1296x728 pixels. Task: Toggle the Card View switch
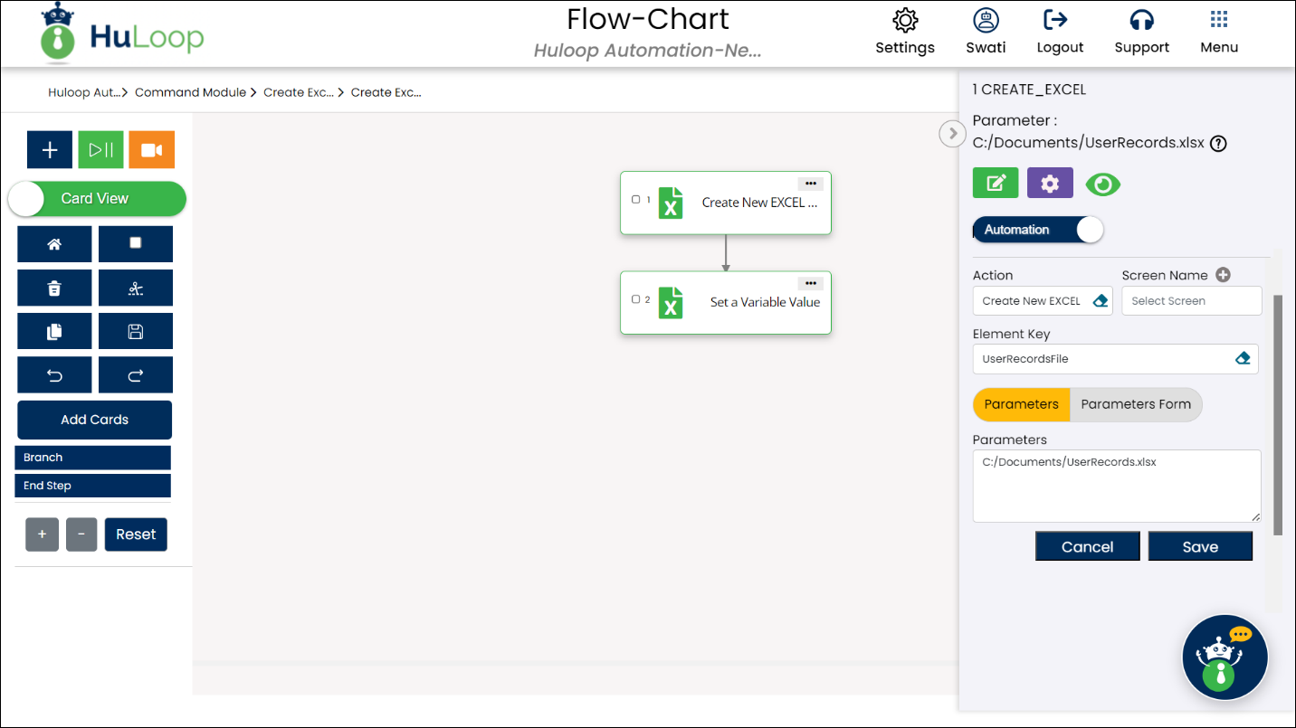96,199
